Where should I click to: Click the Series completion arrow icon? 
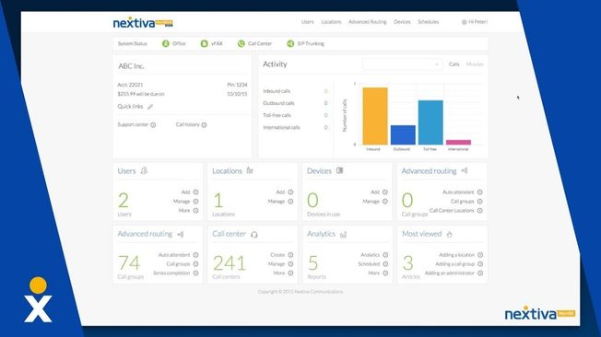pos(195,273)
